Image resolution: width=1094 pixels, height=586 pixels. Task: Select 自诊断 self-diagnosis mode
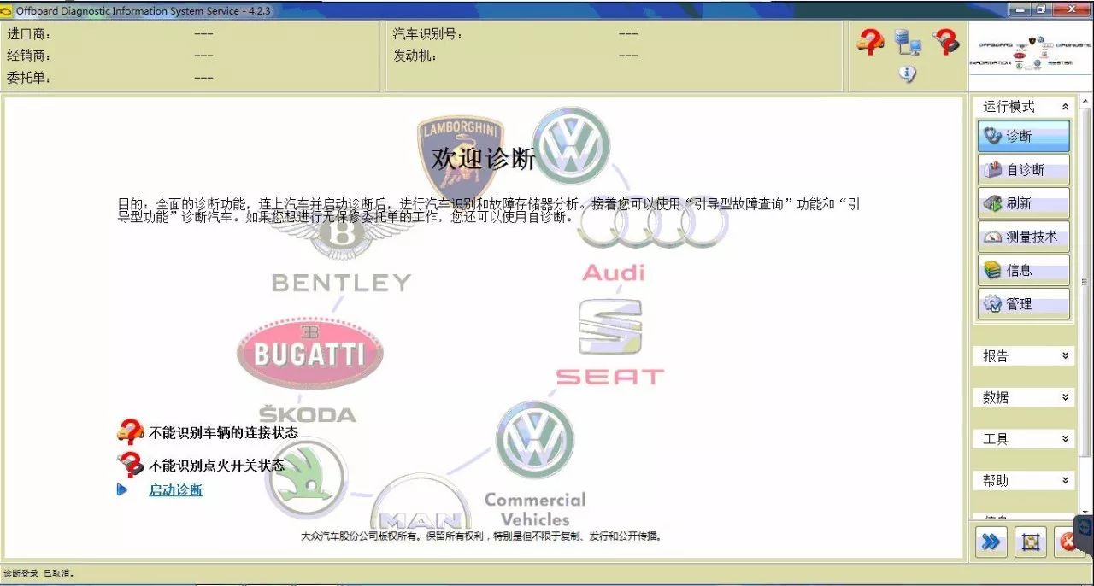pyautogui.click(x=1023, y=169)
